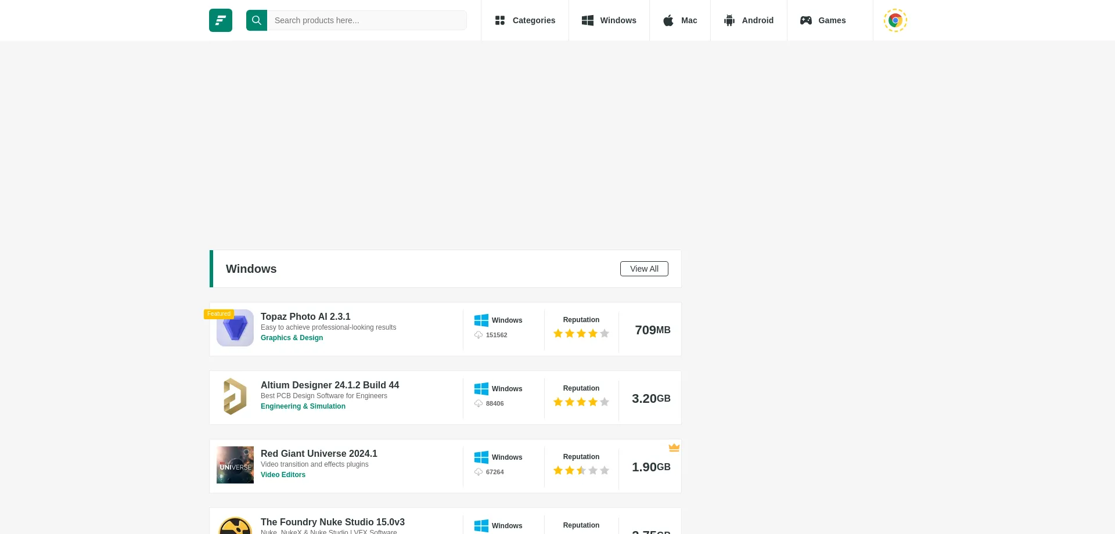Focus the 'Search products here...' field
The width and height of the screenshot is (1115, 534).
click(x=367, y=20)
